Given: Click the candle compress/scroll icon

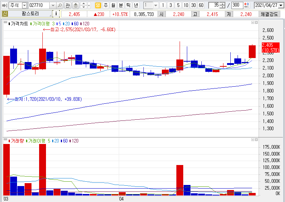Looking at the screenshot, I should point(247,5).
